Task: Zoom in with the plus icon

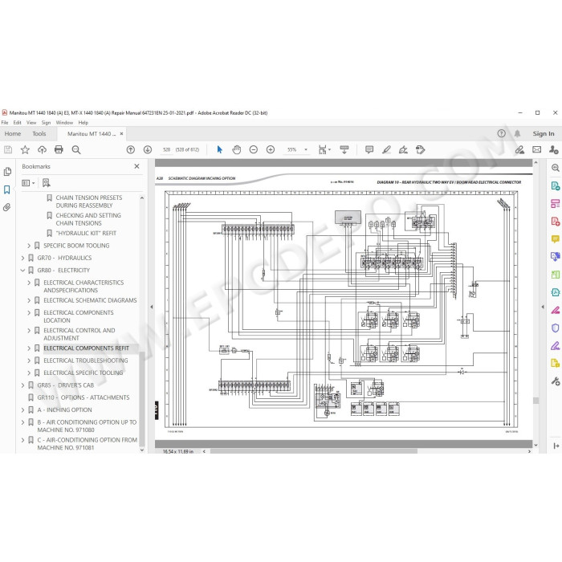Action: tap(271, 149)
